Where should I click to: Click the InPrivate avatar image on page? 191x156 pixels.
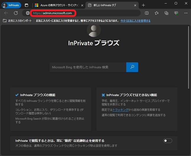(x=94, y=31)
